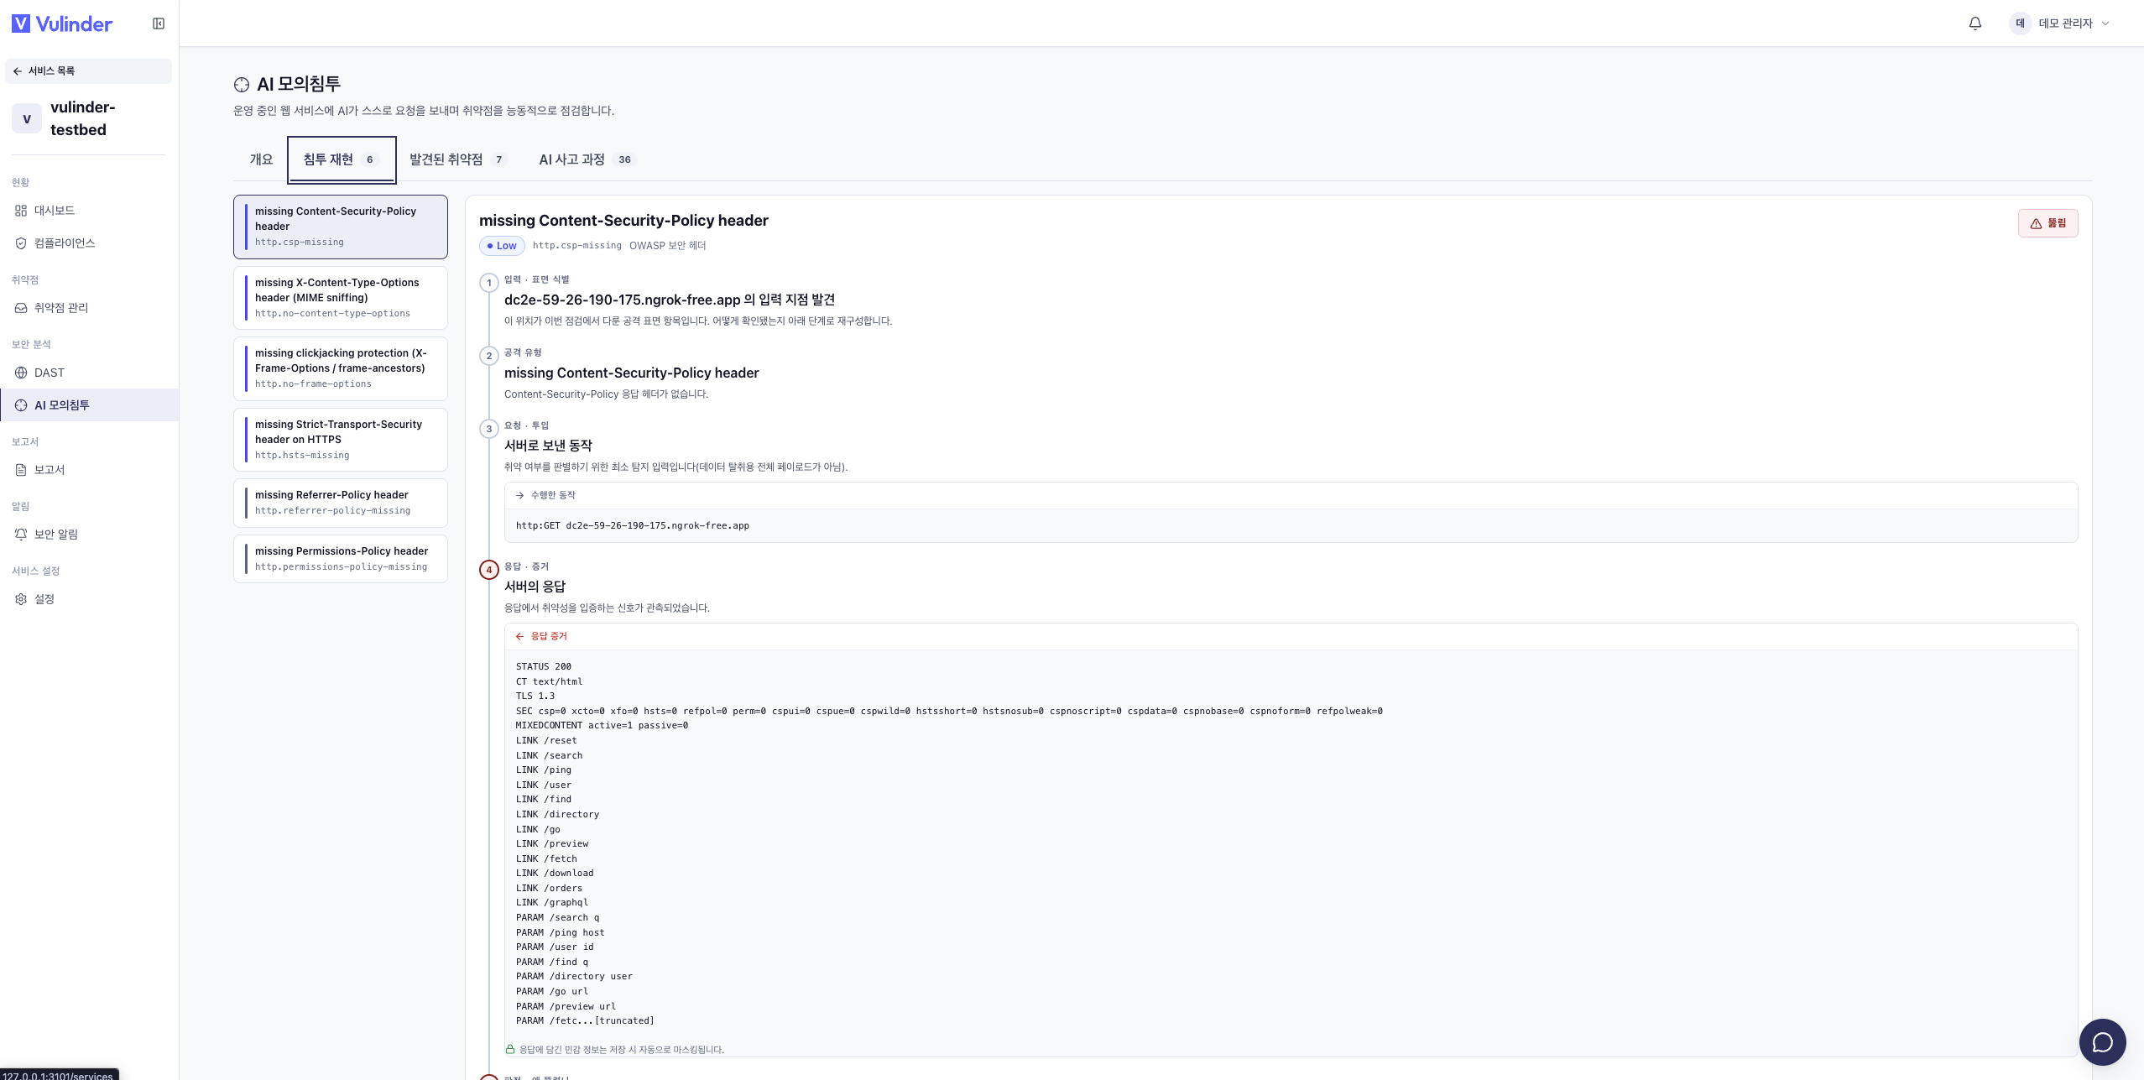Click the 데 user avatar
Image resolution: width=2144 pixels, height=1080 pixels.
pos(2020,23)
